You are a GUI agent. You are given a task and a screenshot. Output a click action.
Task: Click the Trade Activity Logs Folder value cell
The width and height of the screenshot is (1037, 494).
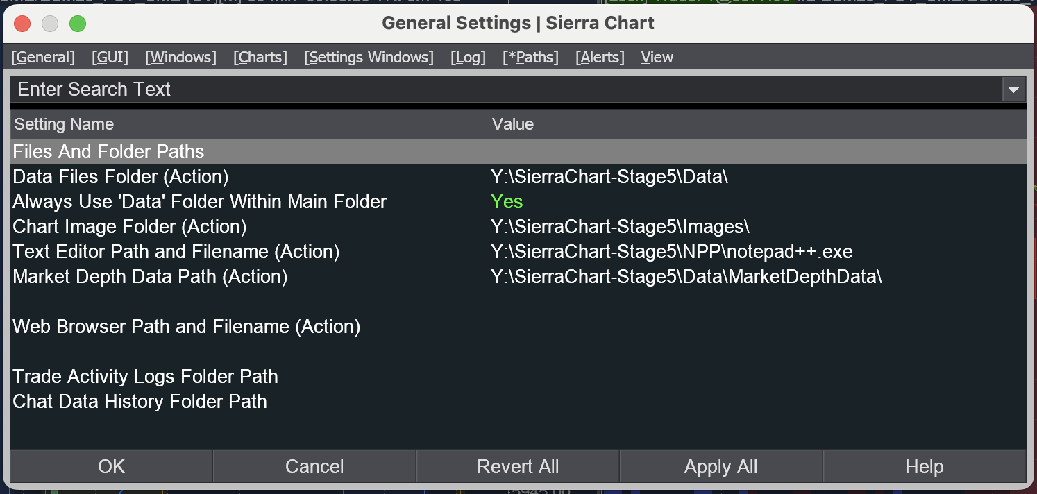tap(758, 377)
